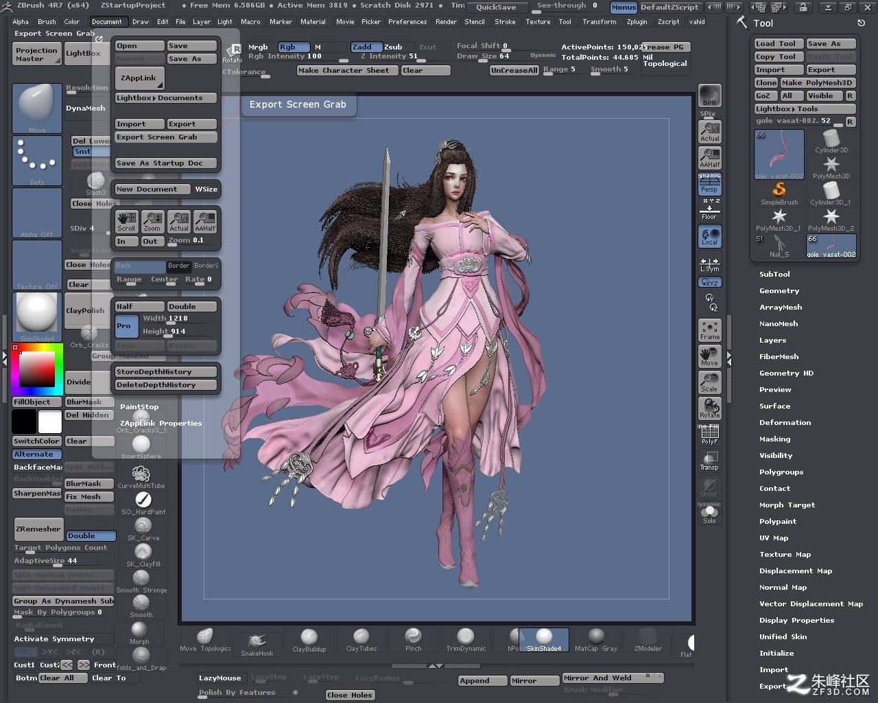This screenshot has width=878, height=703.
Task: Select the SK_Carve brush
Action: pos(143,529)
